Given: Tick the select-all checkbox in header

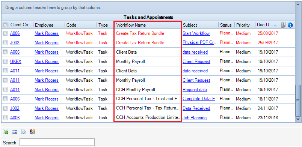Looking at the screenshot, I should pos(5,25).
